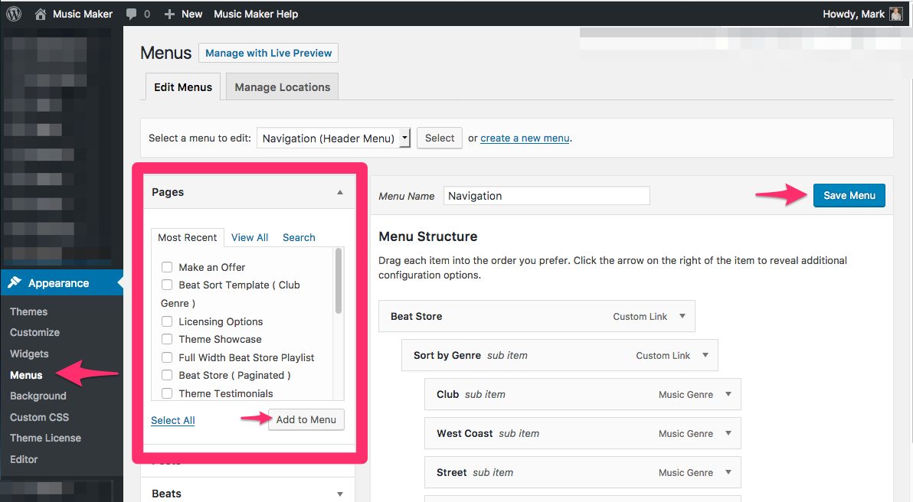The width and height of the screenshot is (913, 502).
Task: Click the Music Maker home icon
Action: pyautogui.click(x=41, y=14)
